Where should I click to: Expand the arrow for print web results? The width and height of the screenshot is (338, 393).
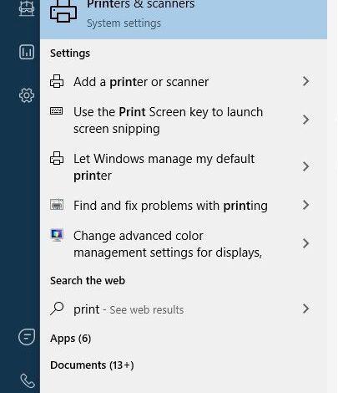point(305,309)
